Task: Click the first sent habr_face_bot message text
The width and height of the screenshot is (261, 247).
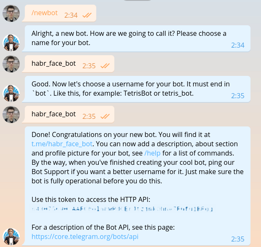Action: pos(54,64)
